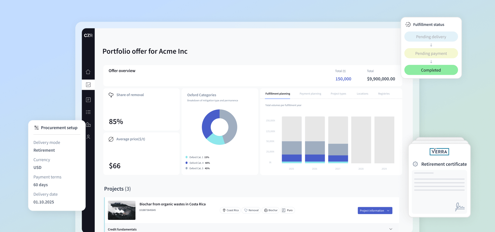Image resolution: width=495 pixels, height=232 pixels.
Task: Click the Retirement delivery mode value
Action: [x=44, y=150]
